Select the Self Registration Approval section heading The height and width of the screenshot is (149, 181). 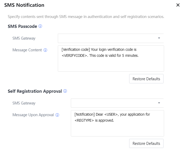pos(35,91)
